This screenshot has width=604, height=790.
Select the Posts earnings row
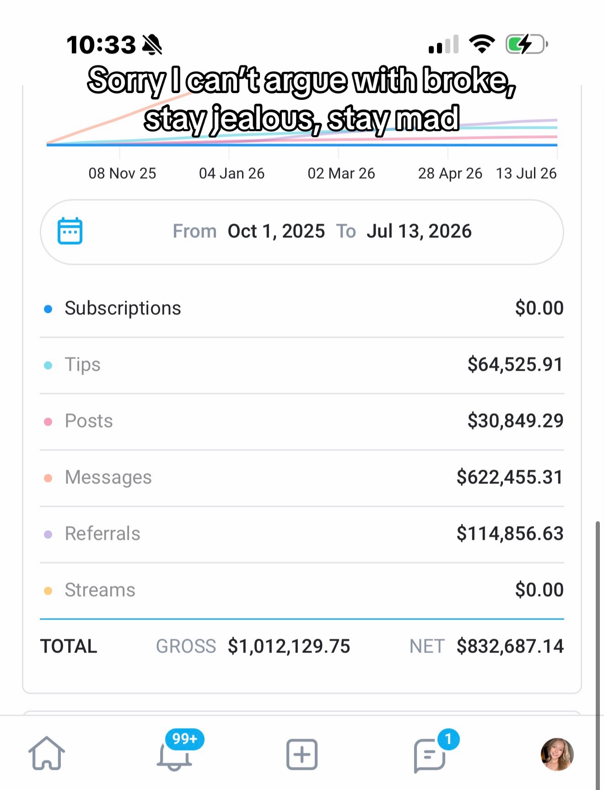tap(302, 422)
